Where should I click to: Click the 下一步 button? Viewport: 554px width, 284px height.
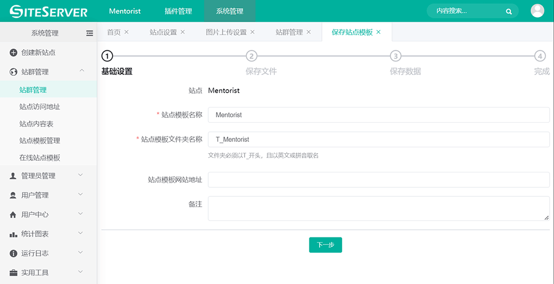(325, 245)
